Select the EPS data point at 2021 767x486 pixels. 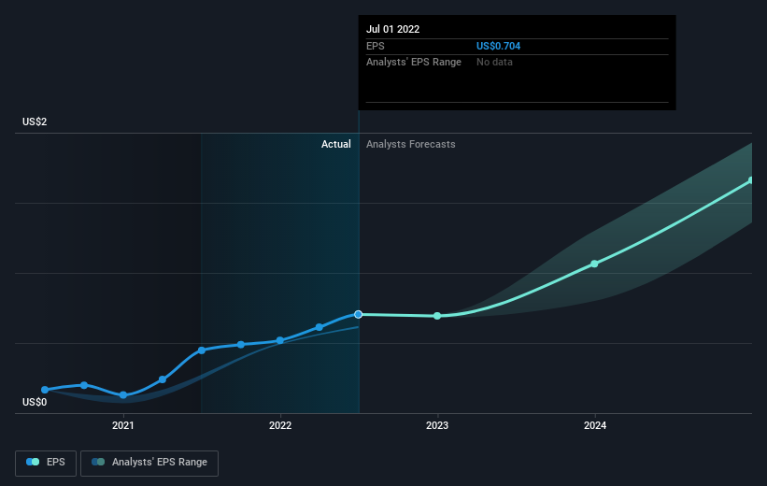pos(123,395)
